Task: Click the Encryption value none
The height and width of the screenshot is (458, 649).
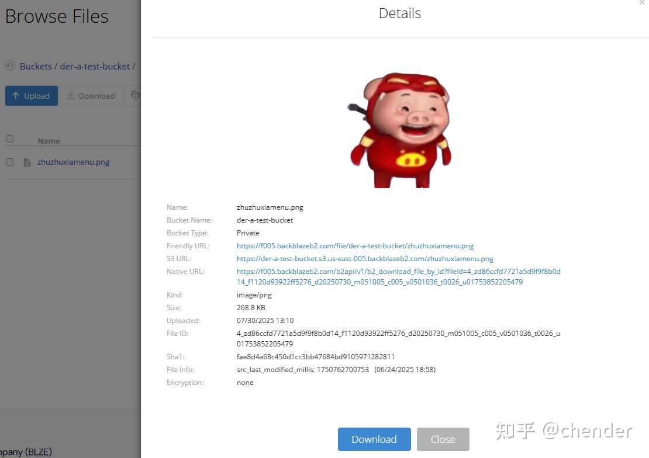Action: pos(245,383)
